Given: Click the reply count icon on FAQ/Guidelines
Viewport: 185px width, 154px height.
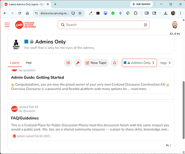Looking at the screenshot, I should [x=169, y=145].
